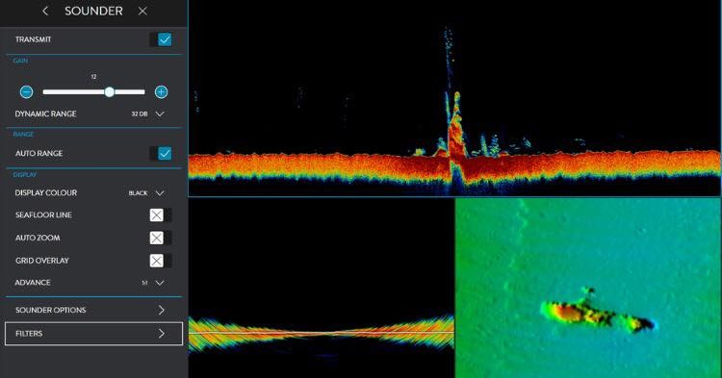Increase gain with the plus icon
The image size is (722, 378).
[x=161, y=92]
